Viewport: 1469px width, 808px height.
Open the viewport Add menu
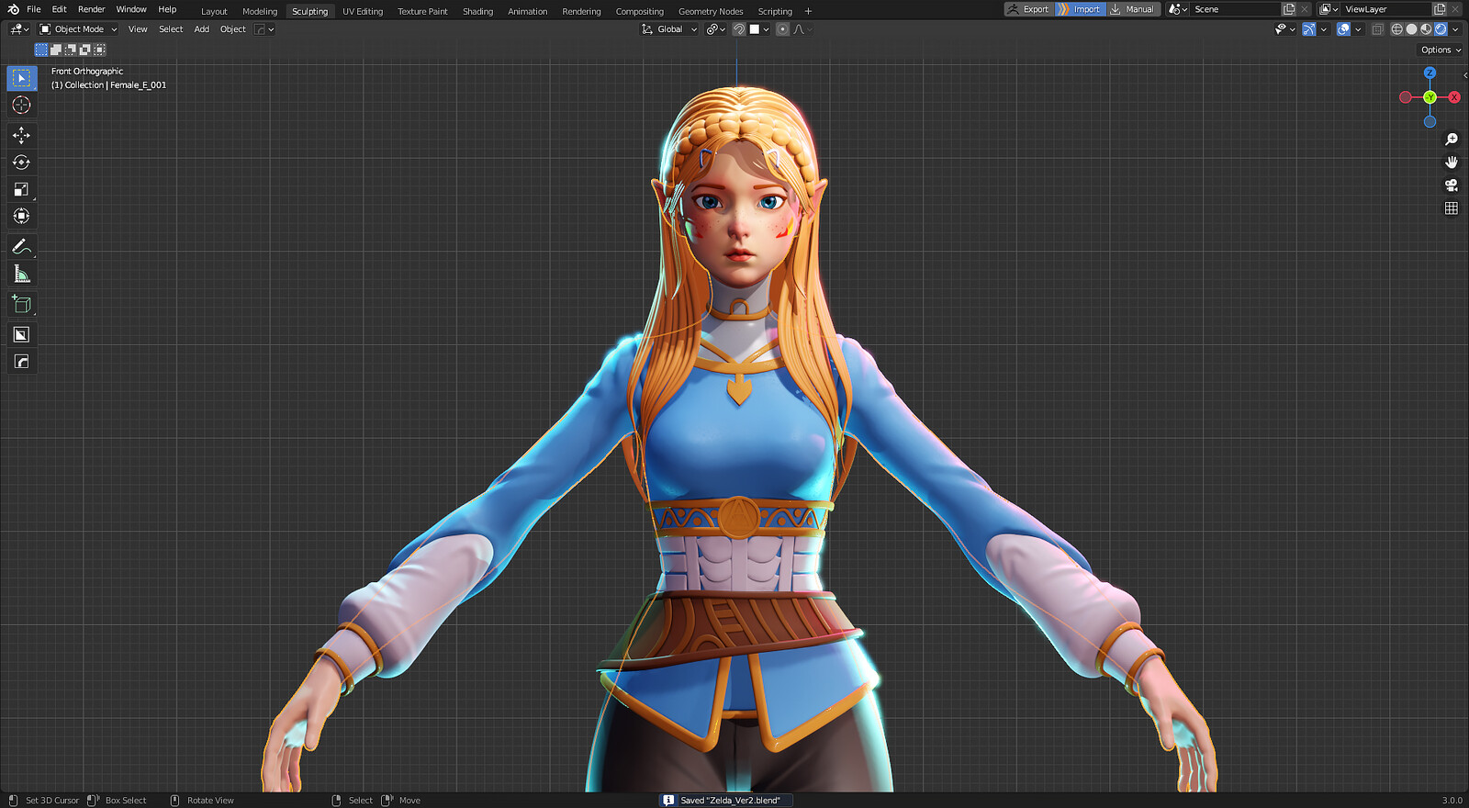202,29
